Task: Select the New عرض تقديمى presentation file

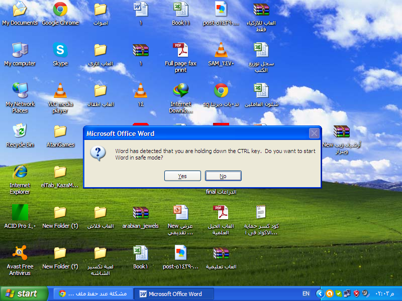Action: [x=181, y=220]
